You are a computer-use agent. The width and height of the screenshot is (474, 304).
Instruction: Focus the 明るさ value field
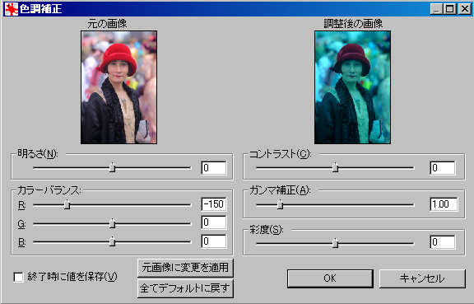point(214,168)
